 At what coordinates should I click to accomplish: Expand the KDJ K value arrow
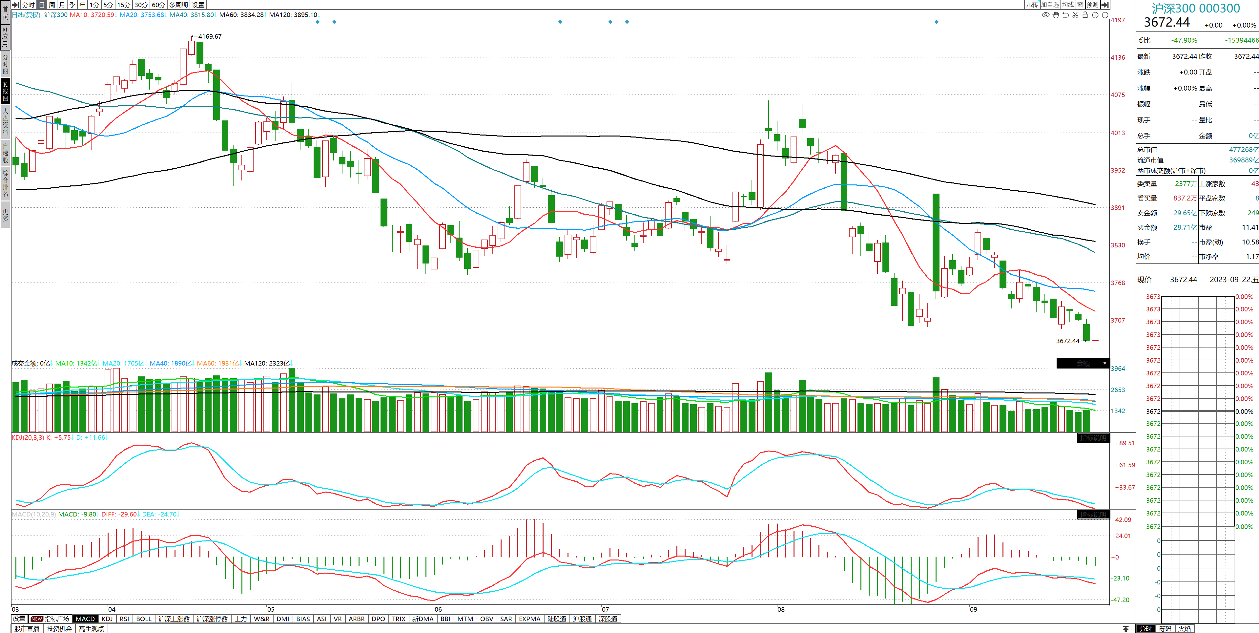[73, 437]
